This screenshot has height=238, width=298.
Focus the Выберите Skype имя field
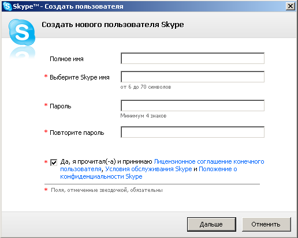pyautogui.click(x=192, y=77)
